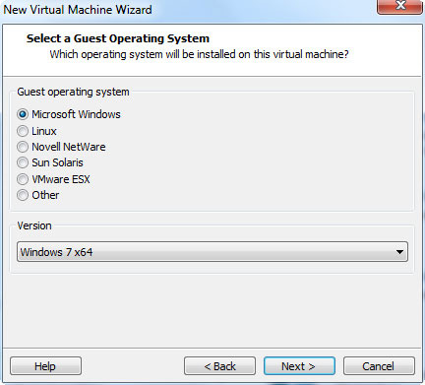This screenshot has height=385, width=425.
Task: Click the Help button
Action: pos(45,366)
